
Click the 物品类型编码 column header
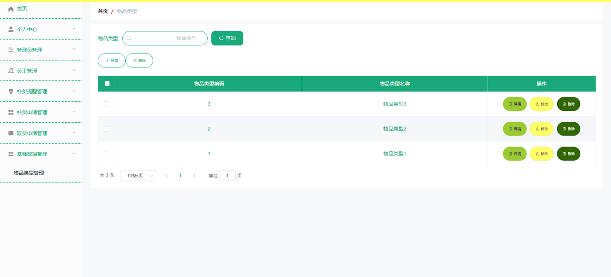tap(209, 84)
